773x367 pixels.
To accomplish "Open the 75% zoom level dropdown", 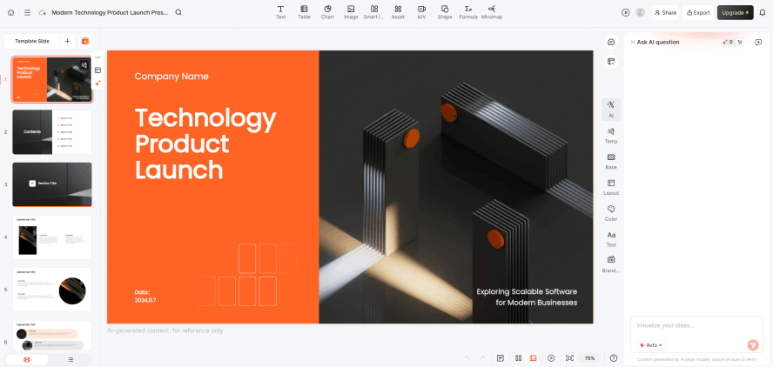I will click(589, 357).
